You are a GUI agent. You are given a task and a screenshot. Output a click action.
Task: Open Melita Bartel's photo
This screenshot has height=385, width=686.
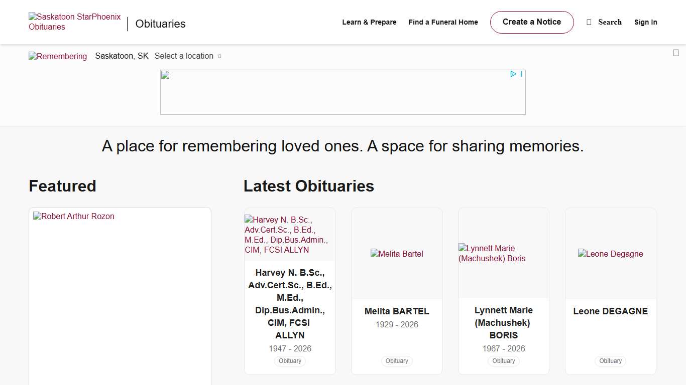point(397,254)
